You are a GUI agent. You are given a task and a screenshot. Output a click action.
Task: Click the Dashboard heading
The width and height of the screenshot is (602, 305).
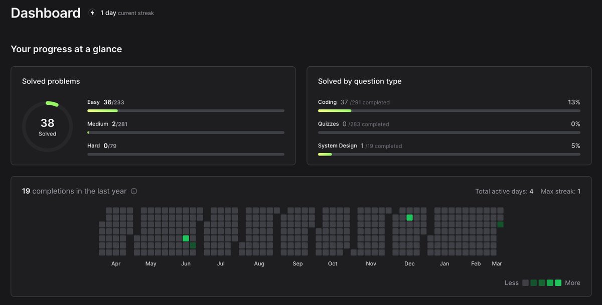click(46, 13)
